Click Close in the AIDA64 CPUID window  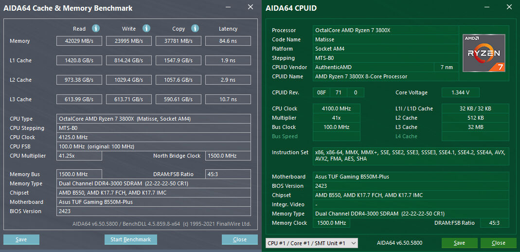498,243
